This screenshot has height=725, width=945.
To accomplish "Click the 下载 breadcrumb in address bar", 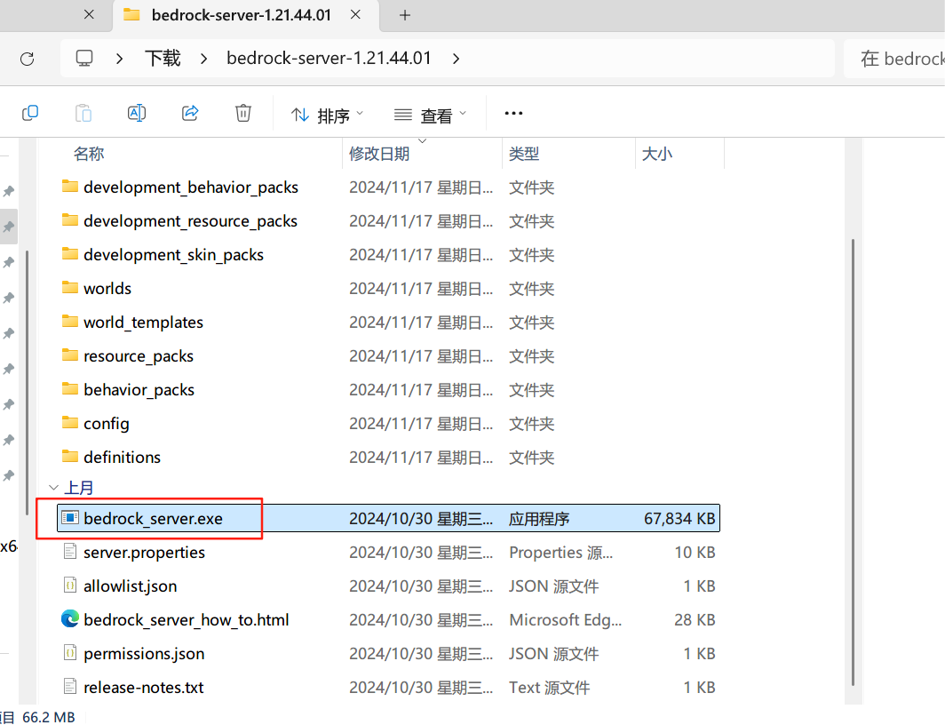I will [x=163, y=59].
